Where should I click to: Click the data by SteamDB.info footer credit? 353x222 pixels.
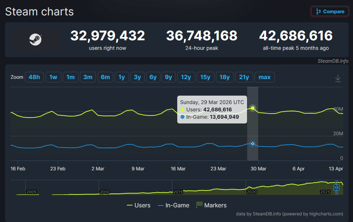point(289,214)
